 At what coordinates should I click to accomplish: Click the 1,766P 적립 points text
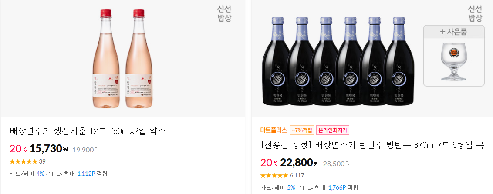(x=343, y=188)
